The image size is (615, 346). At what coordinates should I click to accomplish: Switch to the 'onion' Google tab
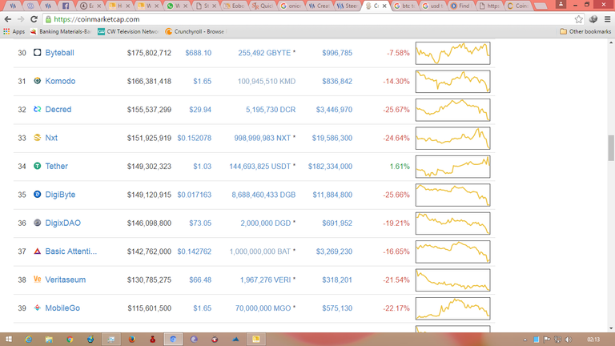pyautogui.click(x=291, y=6)
